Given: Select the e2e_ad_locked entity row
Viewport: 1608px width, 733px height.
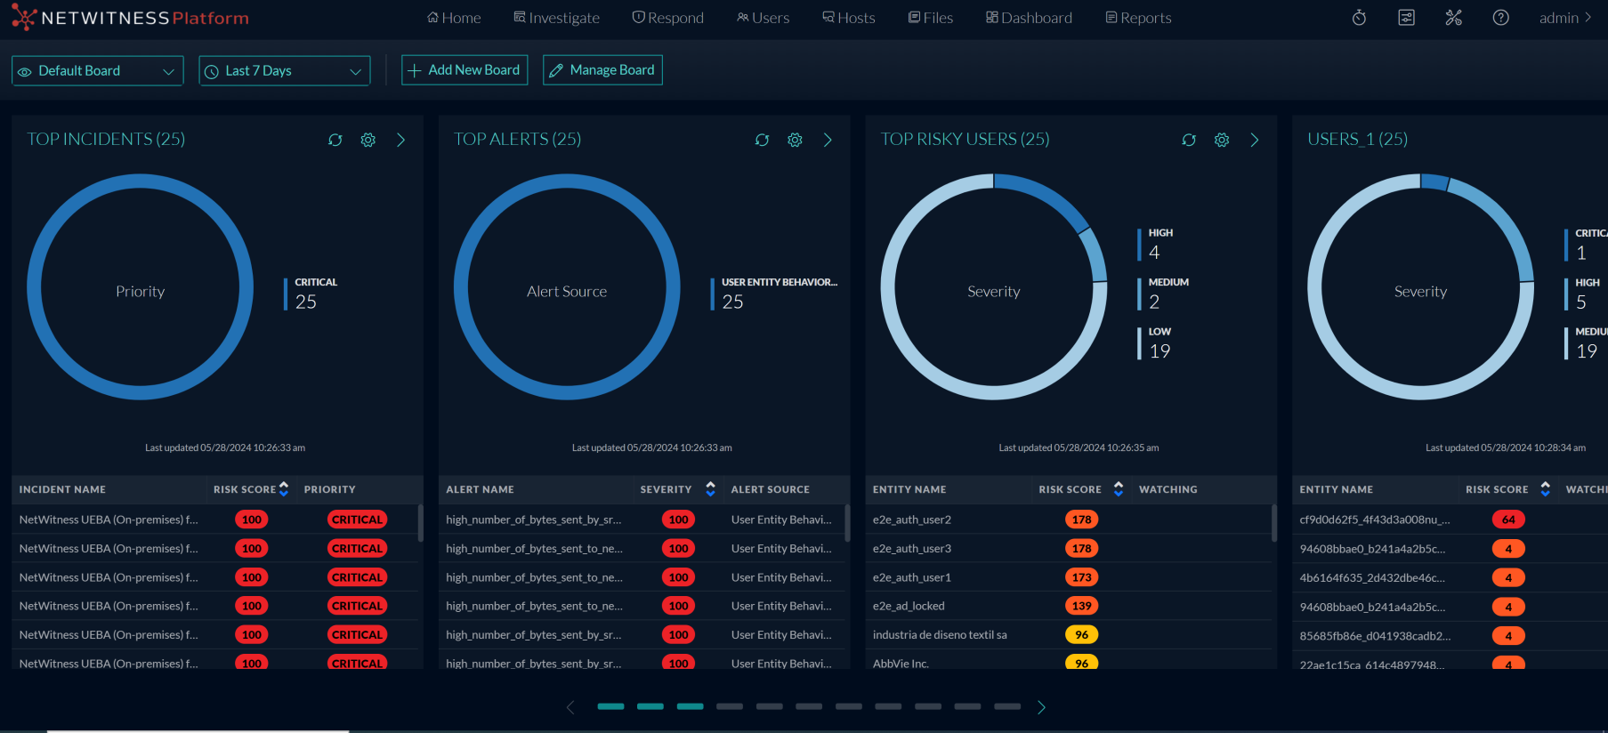Looking at the screenshot, I should click(1068, 606).
